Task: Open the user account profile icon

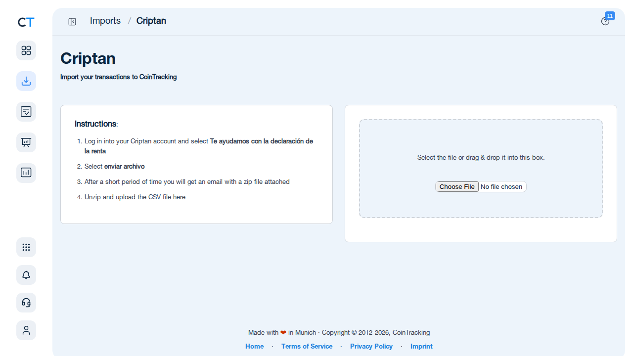Action: pyautogui.click(x=26, y=330)
